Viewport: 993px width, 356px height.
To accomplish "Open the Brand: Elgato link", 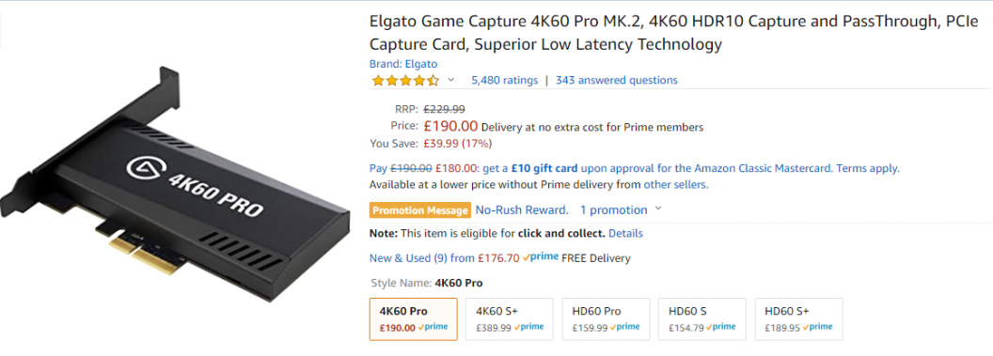I will coord(403,64).
